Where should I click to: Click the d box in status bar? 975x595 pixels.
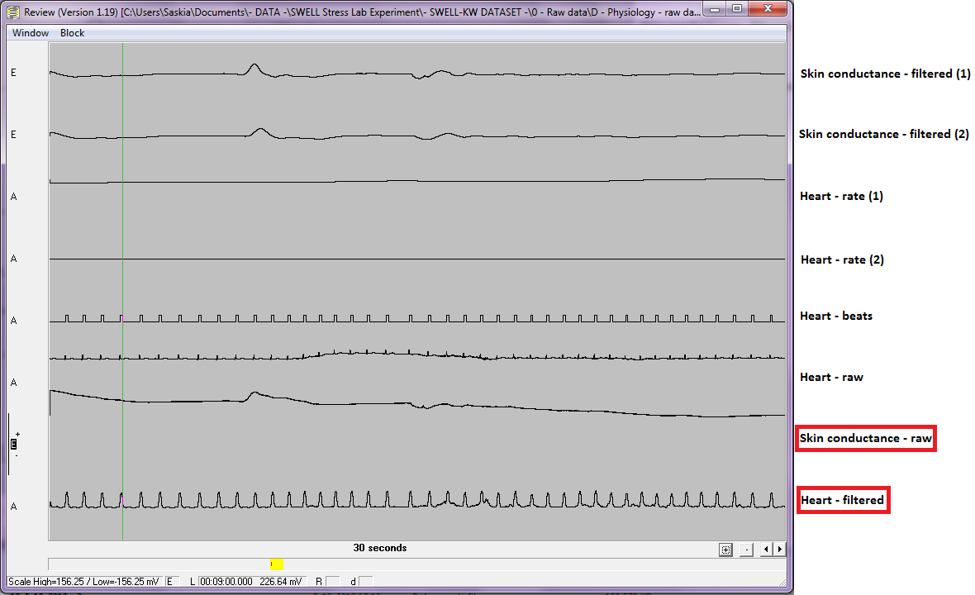click(365, 582)
